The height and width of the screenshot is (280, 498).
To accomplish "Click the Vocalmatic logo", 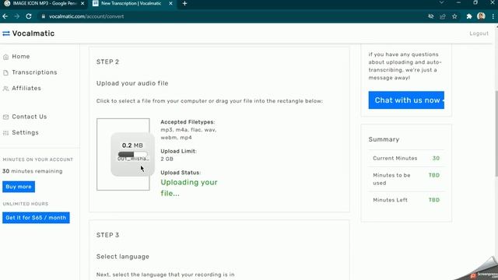I will pyautogui.click(x=28, y=33).
